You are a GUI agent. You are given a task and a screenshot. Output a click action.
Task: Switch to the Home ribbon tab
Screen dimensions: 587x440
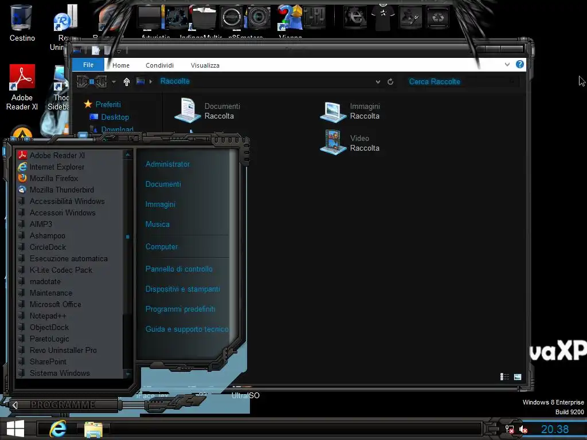click(x=121, y=65)
